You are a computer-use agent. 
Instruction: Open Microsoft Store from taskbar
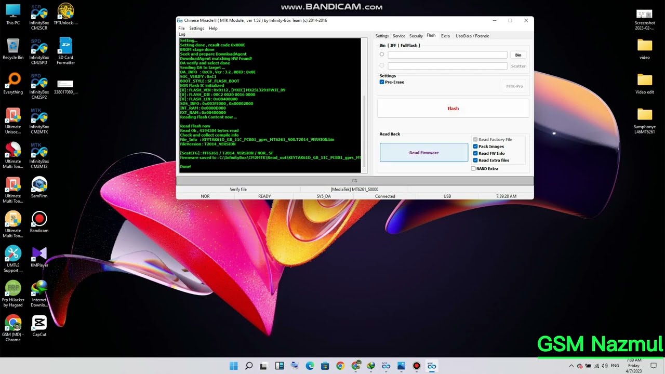pos(325,366)
